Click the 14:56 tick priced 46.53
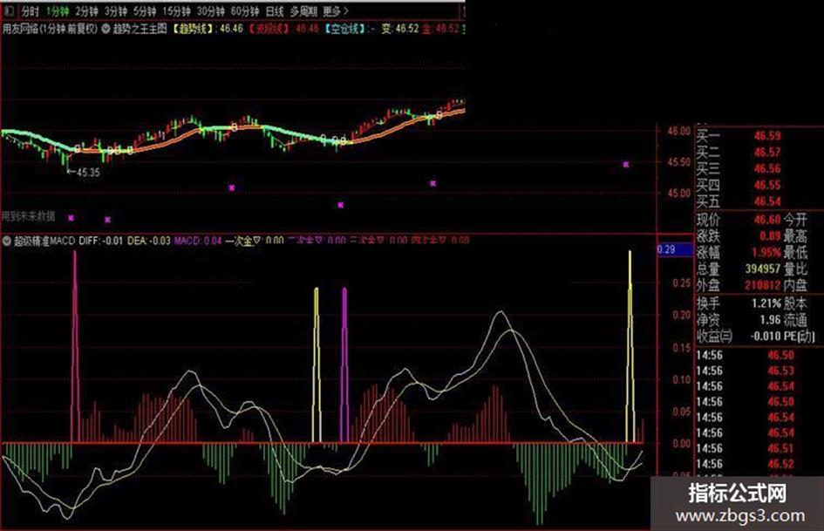The image size is (824, 531). pos(746,371)
